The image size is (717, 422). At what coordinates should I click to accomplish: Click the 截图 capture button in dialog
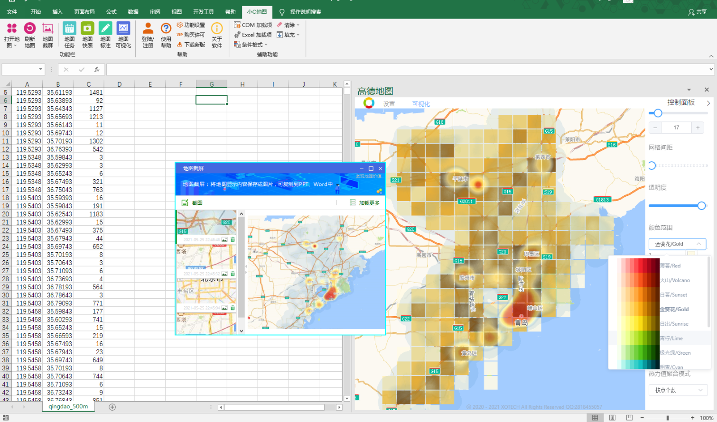click(x=192, y=203)
